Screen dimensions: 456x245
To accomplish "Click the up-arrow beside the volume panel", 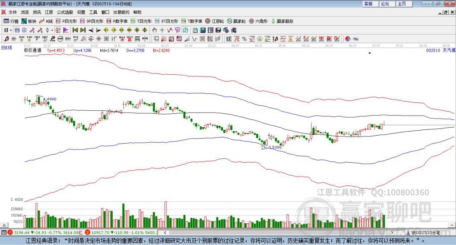I will pos(4,225).
